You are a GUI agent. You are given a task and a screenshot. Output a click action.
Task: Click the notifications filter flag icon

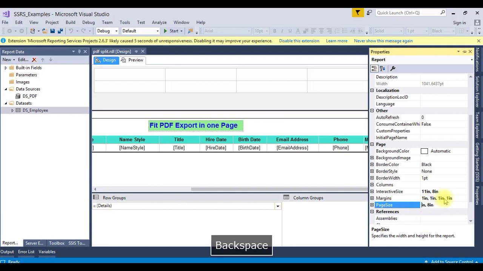pos(358,13)
